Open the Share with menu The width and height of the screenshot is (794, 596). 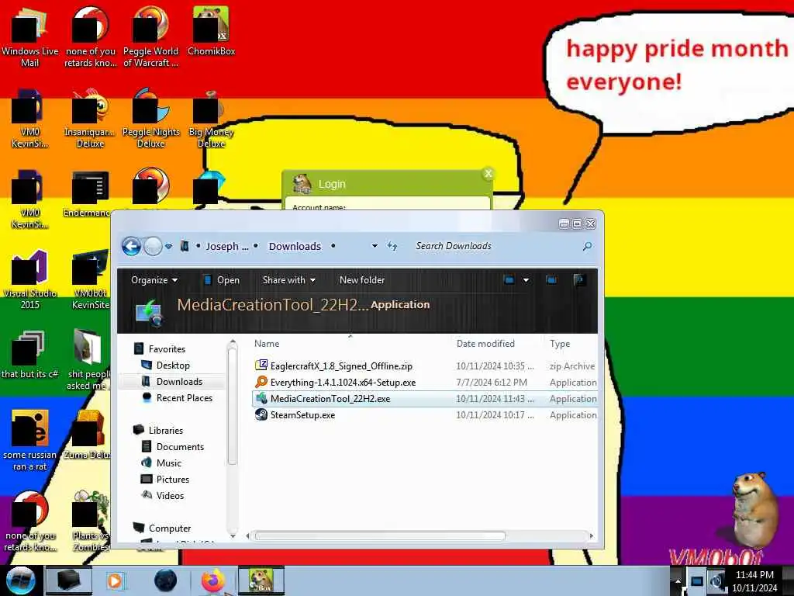point(288,280)
